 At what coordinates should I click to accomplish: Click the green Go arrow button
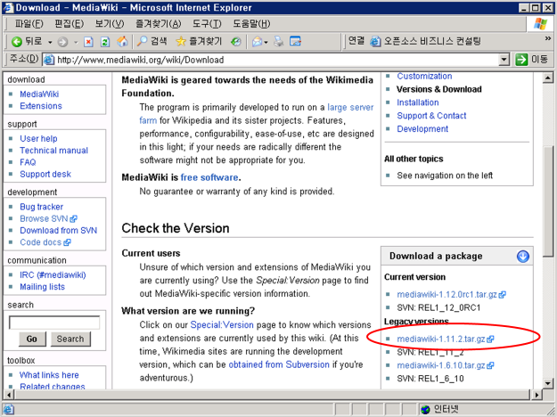522,60
